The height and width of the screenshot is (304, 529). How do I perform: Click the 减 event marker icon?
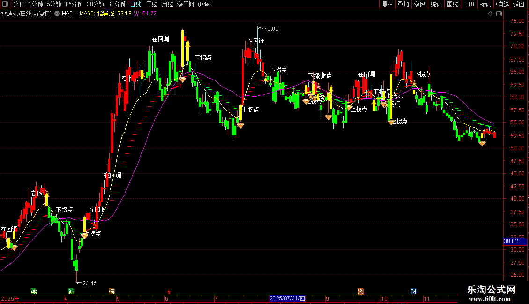(34, 291)
